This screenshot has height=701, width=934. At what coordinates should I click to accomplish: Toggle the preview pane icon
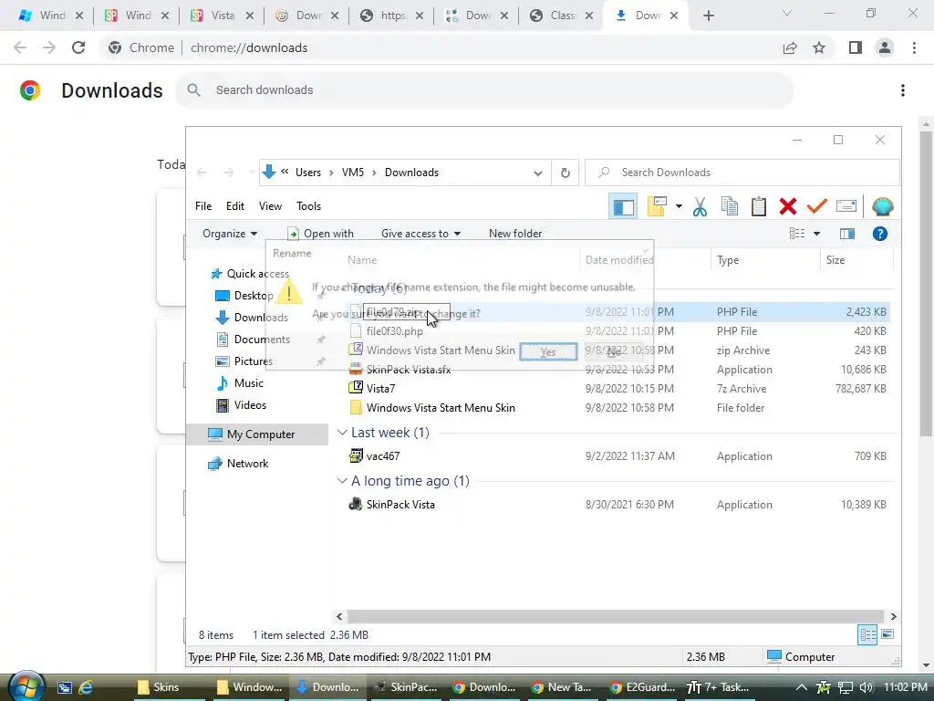click(x=847, y=234)
